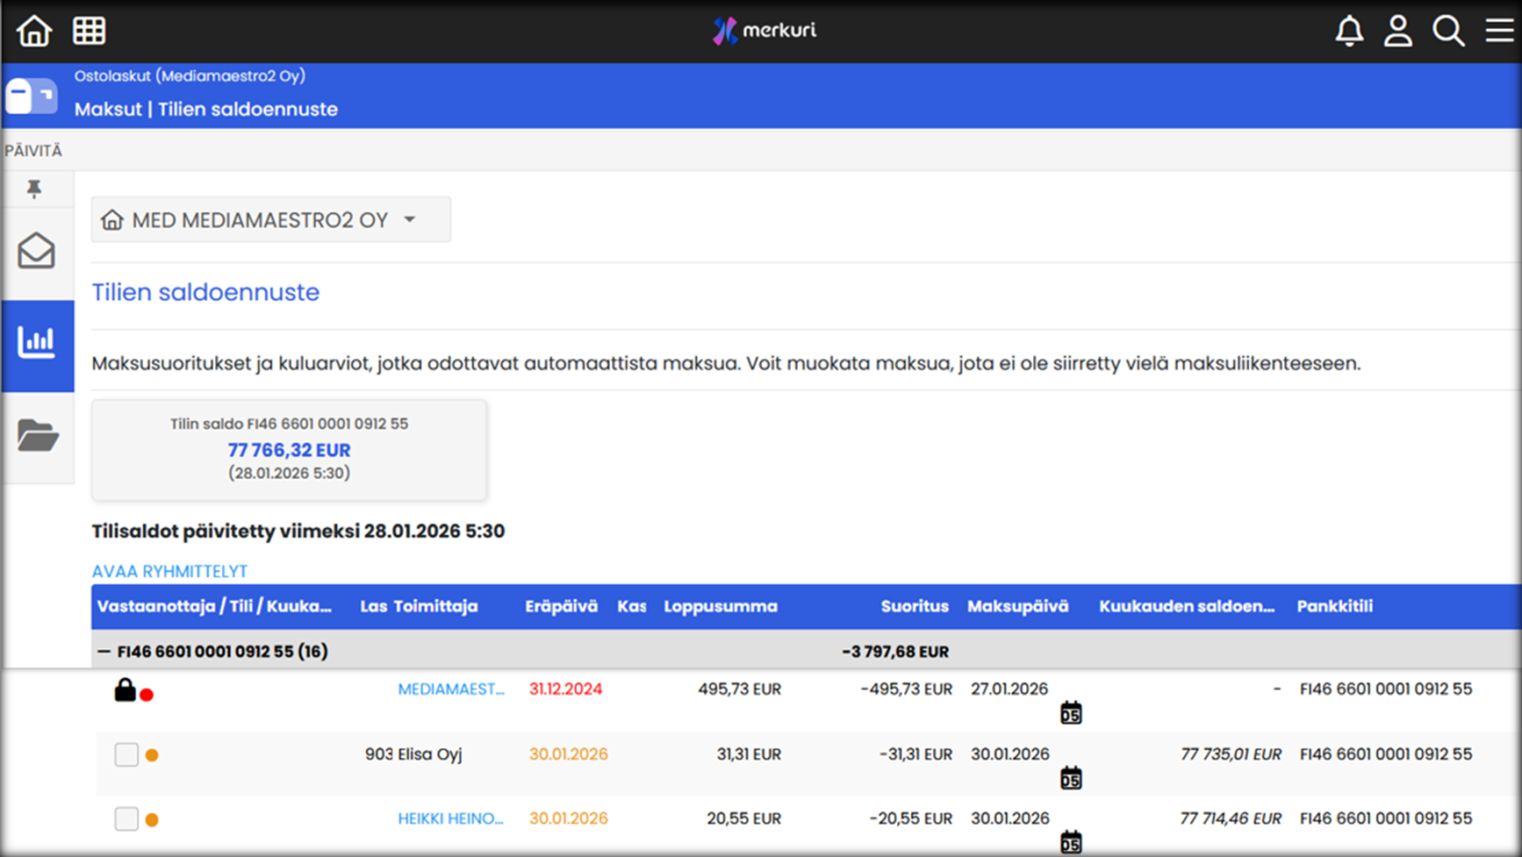This screenshot has width=1522, height=857.
Task: Open the hamburger main menu
Action: tap(1499, 31)
